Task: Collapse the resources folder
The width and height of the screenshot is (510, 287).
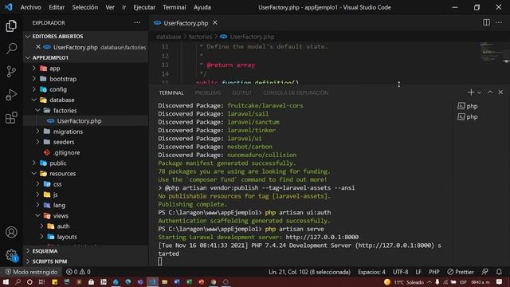Action: click(x=86, y=174)
